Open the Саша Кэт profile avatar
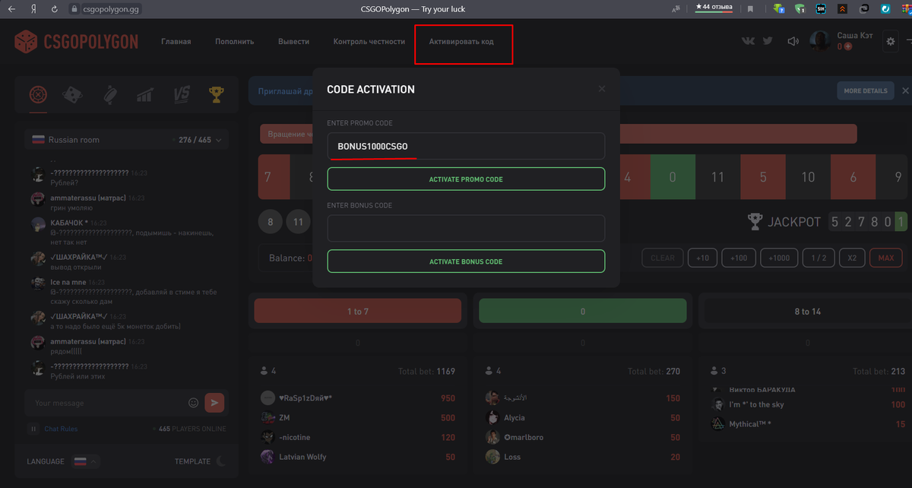912x488 pixels. coord(820,41)
